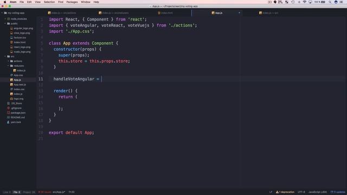
Task: Click the src/App.js path in status bar
Action: pos(59,192)
